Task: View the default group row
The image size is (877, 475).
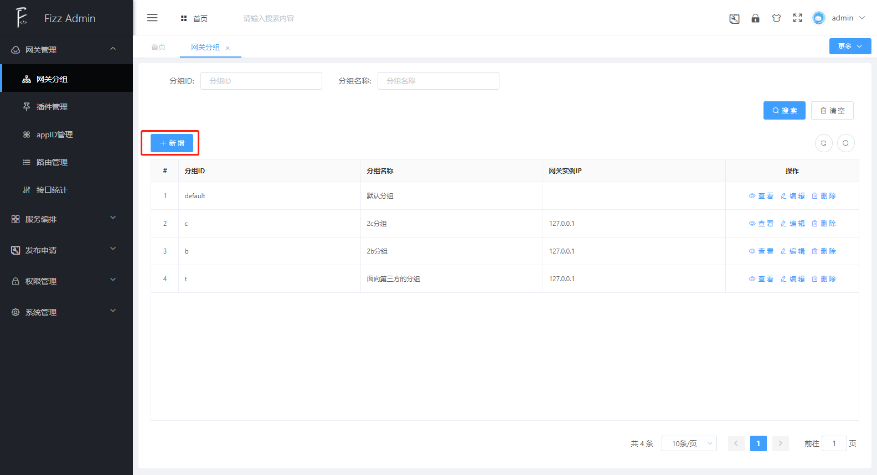Action: click(761, 196)
